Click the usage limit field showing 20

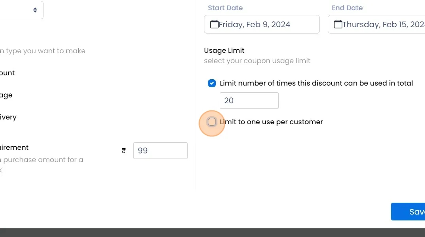pos(249,101)
